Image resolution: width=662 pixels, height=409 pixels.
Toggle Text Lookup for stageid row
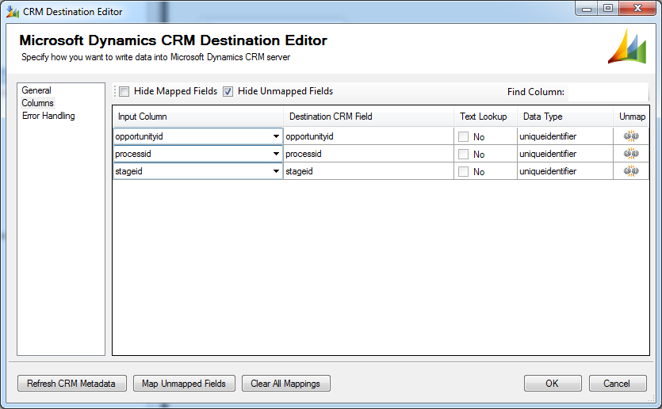click(464, 171)
